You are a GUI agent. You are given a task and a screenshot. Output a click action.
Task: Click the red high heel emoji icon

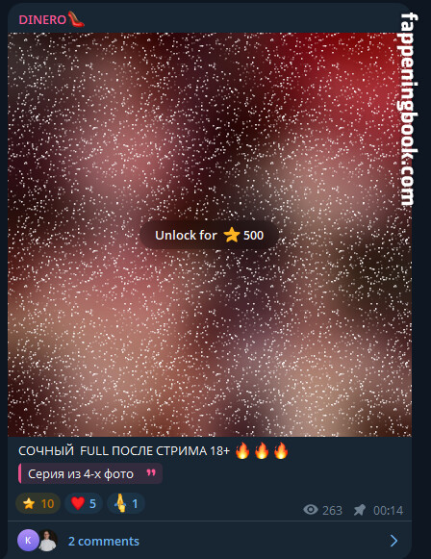76,19
